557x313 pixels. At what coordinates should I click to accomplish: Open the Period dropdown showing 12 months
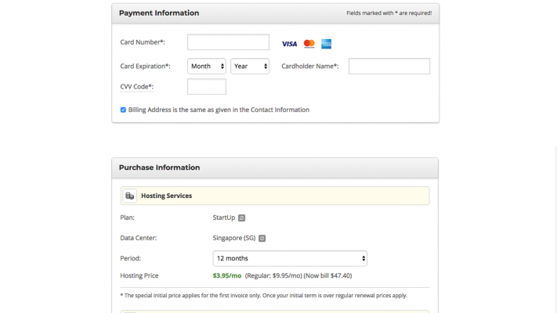pyautogui.click(x=290, y=258)
